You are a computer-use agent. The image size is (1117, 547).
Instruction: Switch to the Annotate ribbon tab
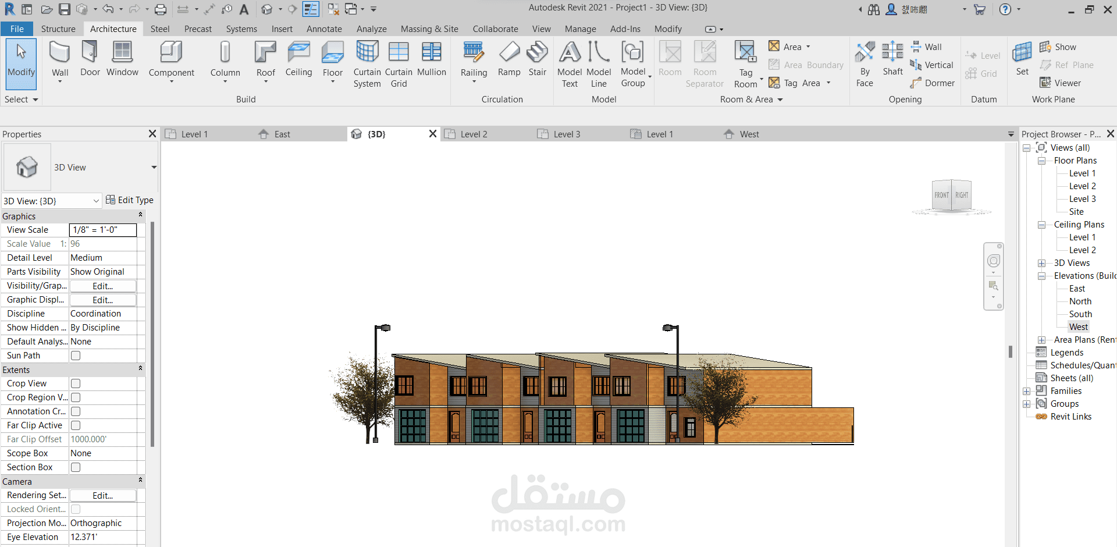[x=324, y=29]
